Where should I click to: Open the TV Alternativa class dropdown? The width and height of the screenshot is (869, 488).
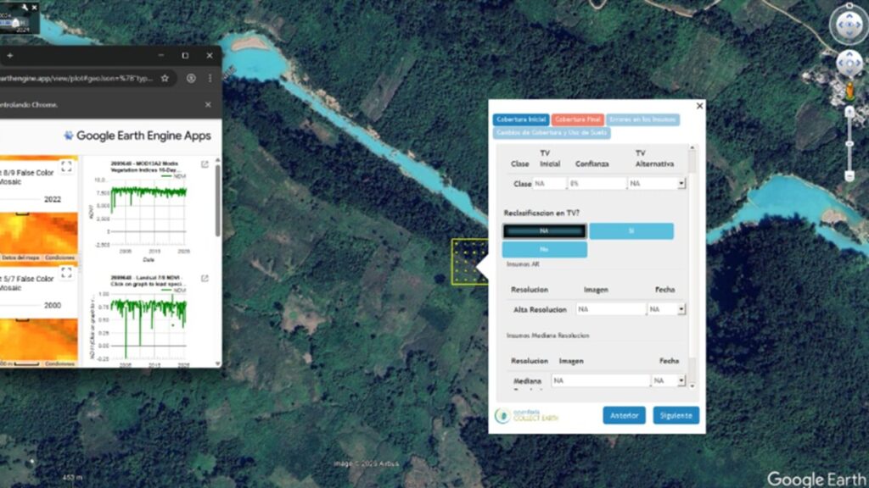[x=681, y=183]
